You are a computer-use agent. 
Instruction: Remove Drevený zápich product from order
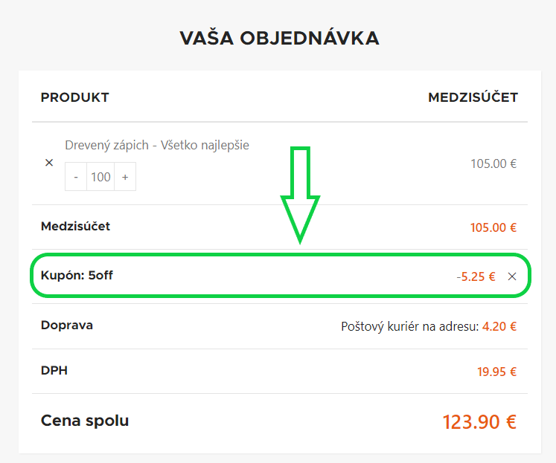pyautogui.click(x=49, y=163)
